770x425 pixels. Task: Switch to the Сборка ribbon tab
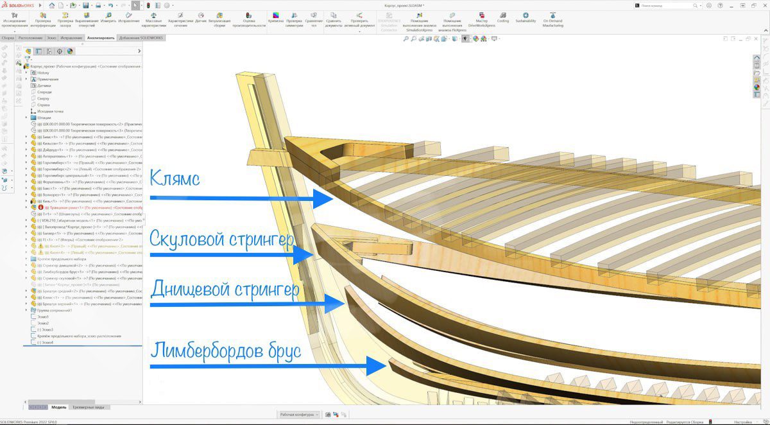point(8,38)
